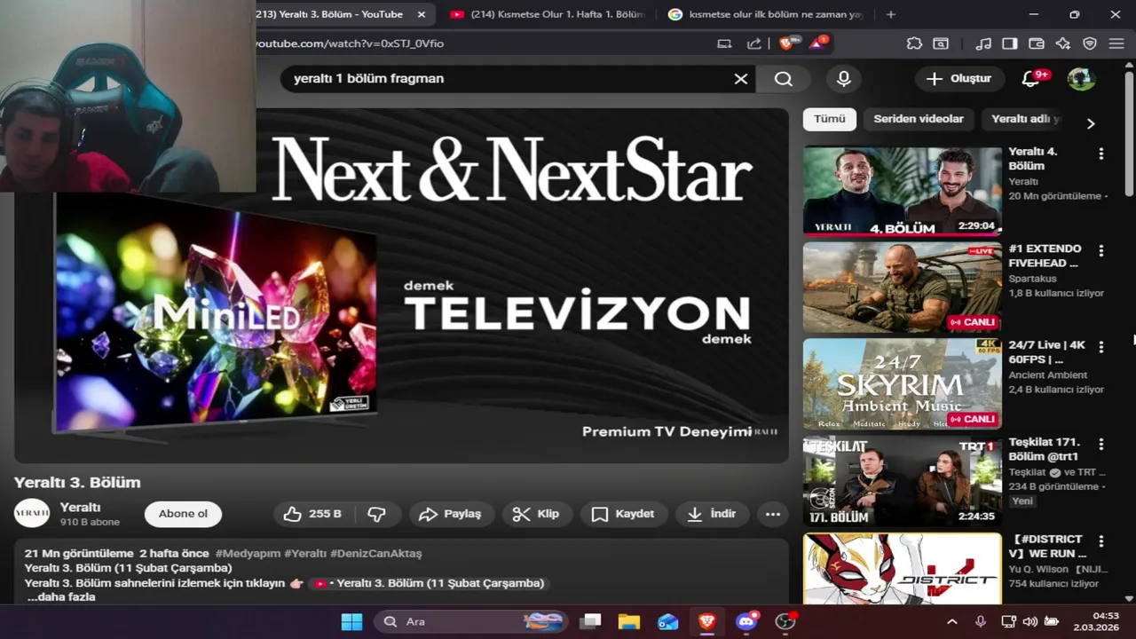
Task: Subscribe with the Abone ol button
Action: click(x=183, y=514)
